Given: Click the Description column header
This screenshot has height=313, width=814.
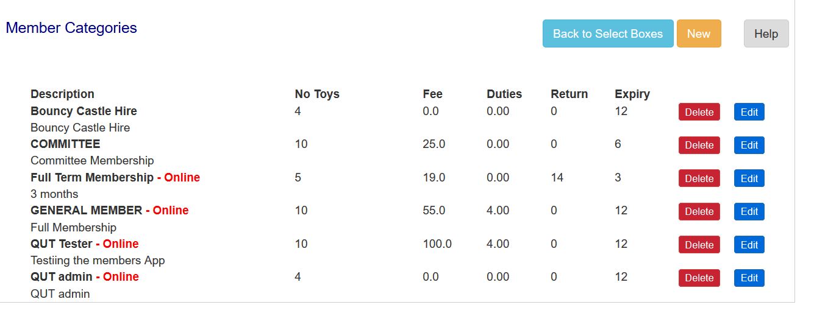Looking at the screenshot, I should tap(62, 94).
